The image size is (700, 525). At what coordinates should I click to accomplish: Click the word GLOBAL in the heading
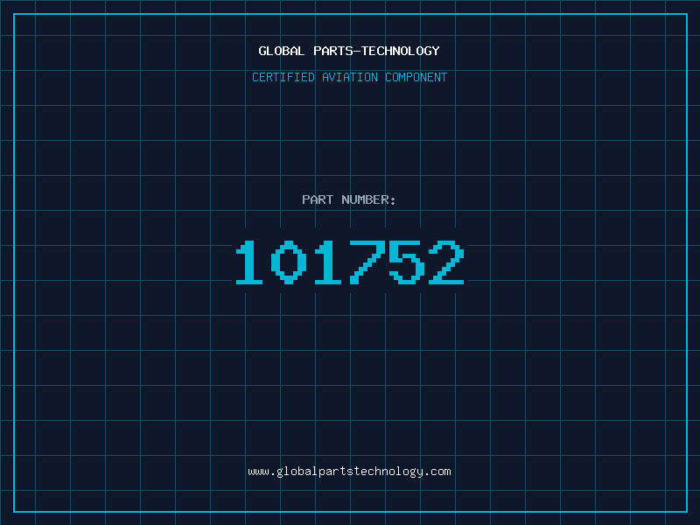(x=281, y=51)
